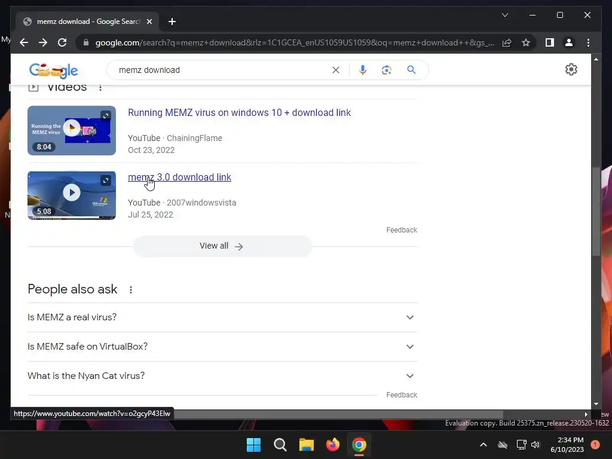The width and height of the screenshot is (612, 459).
Task: Show hidden system tray icons
Action: pos(483,445)
